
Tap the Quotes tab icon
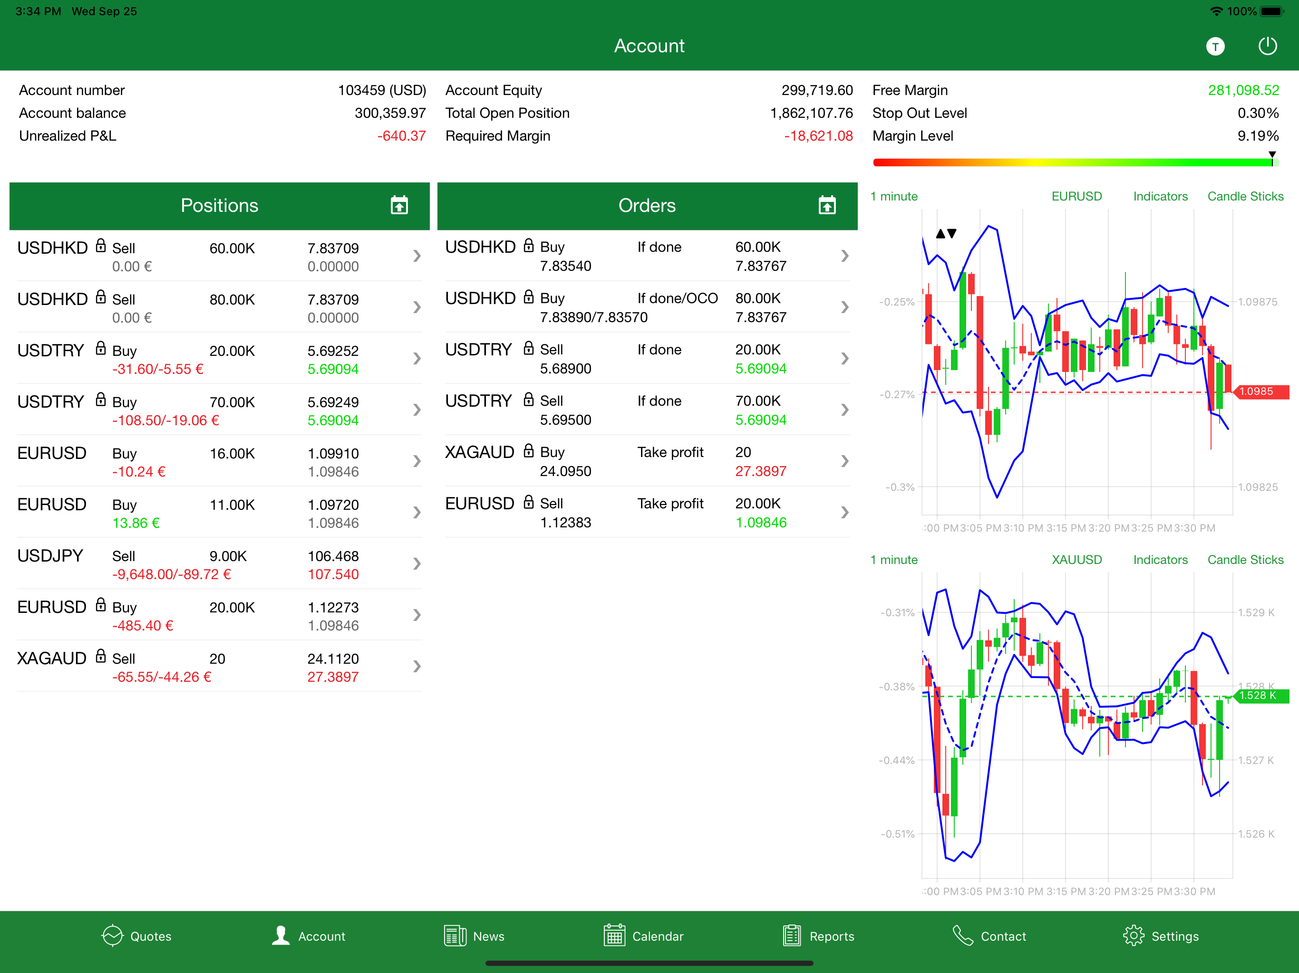click(x=112, y=935)
